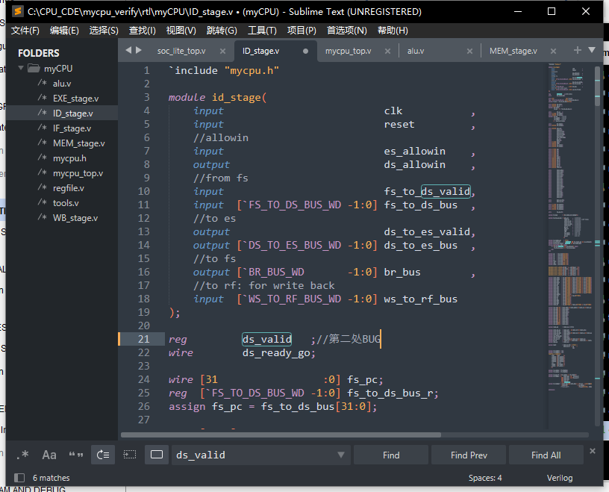Close the soc_lite_top.v tab
Screen dimensions: 609x492
[x=222, y=51]
